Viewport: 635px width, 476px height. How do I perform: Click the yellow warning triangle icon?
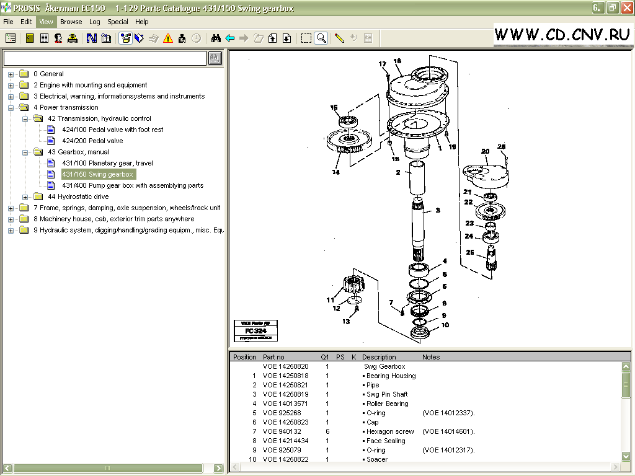167,38
